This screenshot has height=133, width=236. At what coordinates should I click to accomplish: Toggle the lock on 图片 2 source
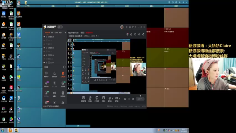click(x=47, y=55)
